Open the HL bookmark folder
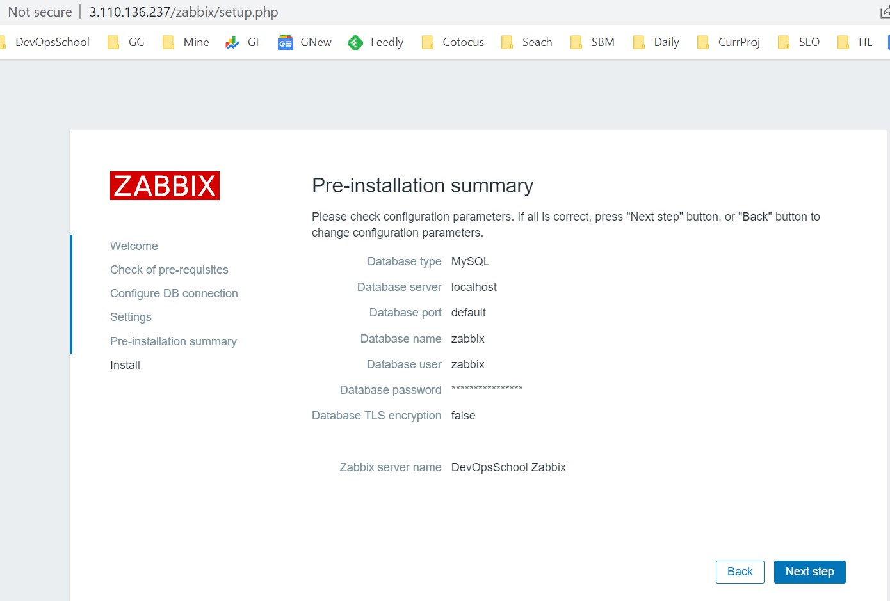 855,42
